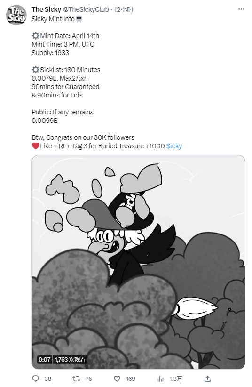Click the reply count 38

pos(48,379)
